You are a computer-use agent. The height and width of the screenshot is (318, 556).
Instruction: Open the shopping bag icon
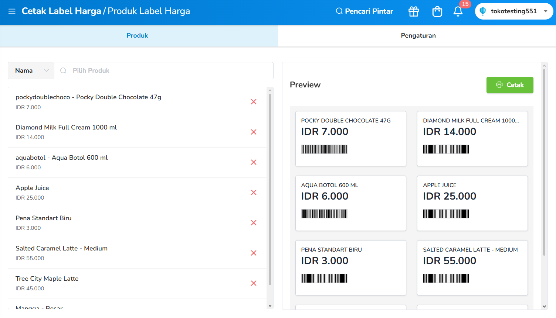tap(437, 11)
